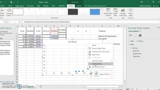Close the Format Data Series pane
Screen dimensions: 160x90
click(x=159, y=28)
